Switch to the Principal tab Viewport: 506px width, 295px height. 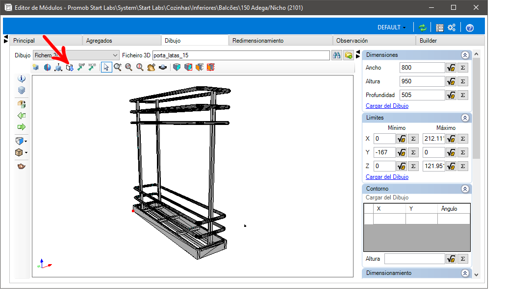(x=46, y=41)
